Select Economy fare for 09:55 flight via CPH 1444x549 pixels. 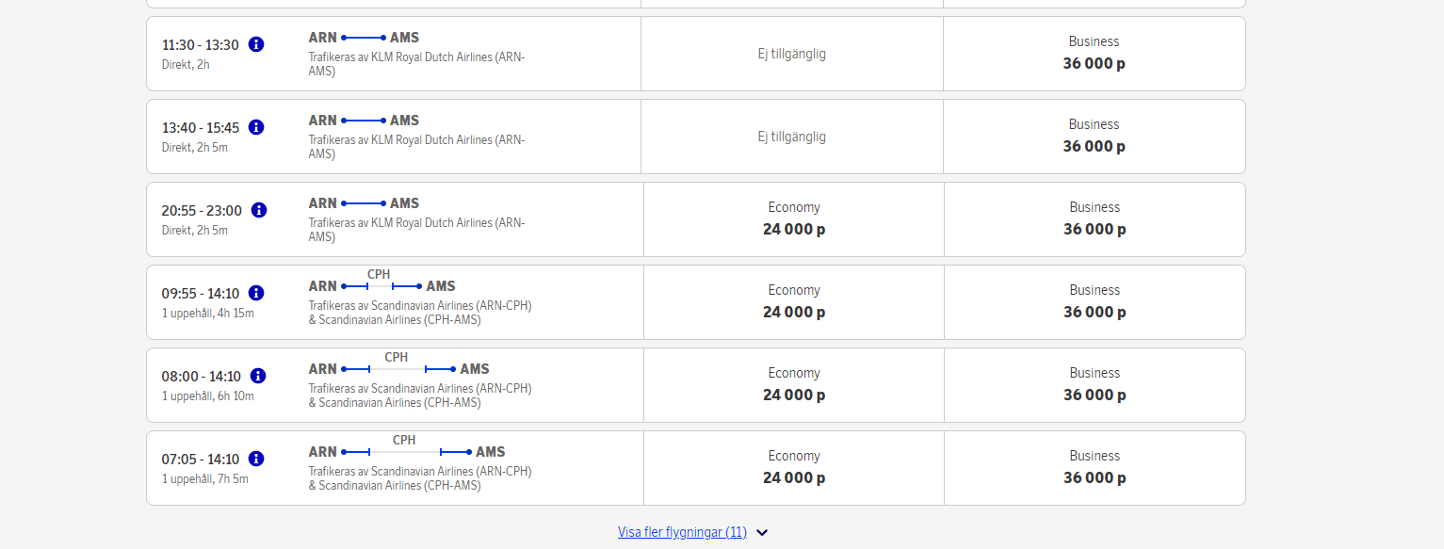[793, 302]
